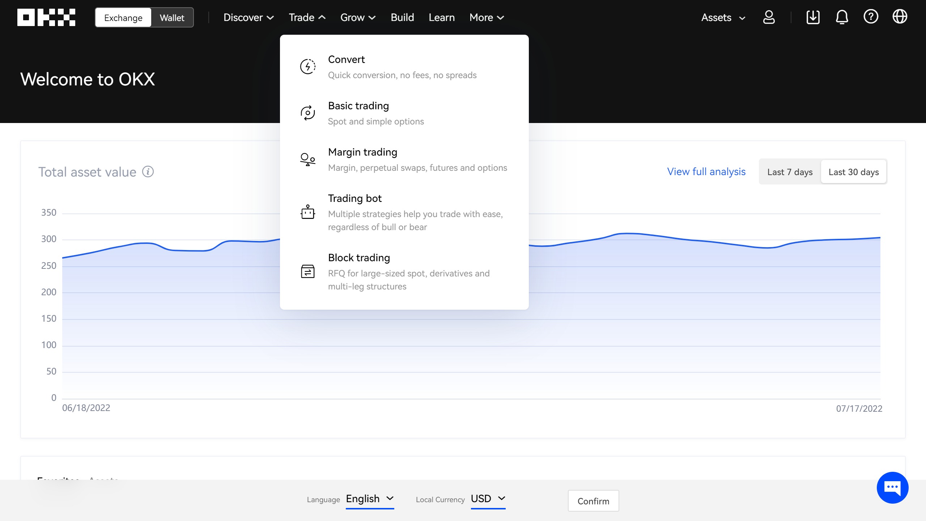Viewport: 926px width, 521px height.
Task: Open the globe language icon
Action: (900, 17)
